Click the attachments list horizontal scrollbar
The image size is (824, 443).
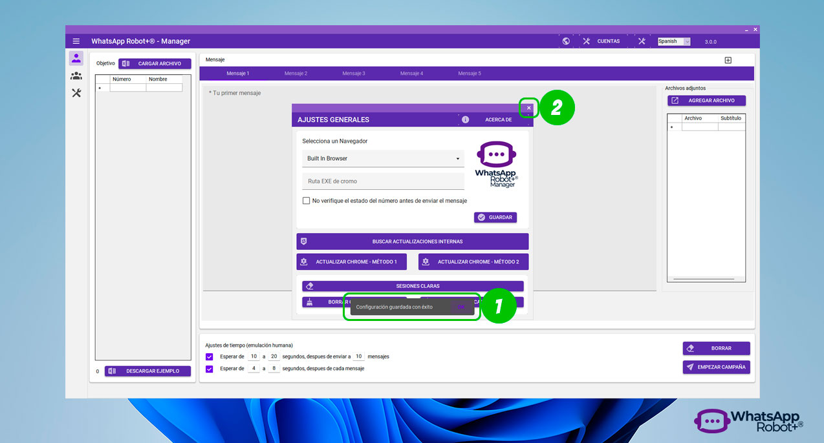coord(704,279)
